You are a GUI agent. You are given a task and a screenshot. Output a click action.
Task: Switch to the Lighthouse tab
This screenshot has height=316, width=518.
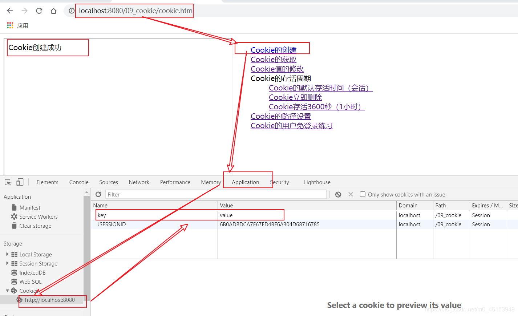click(317, 182)
